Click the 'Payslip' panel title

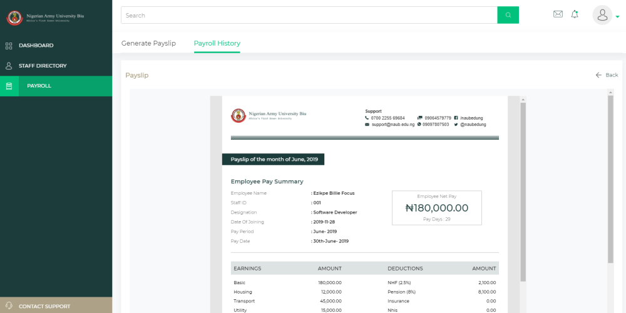point(137,75)
